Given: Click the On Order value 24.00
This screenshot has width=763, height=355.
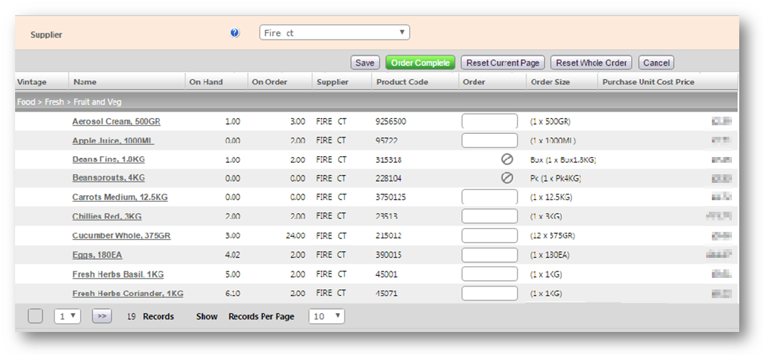Looking at the screenshot, I should click(x=295, y=236).
